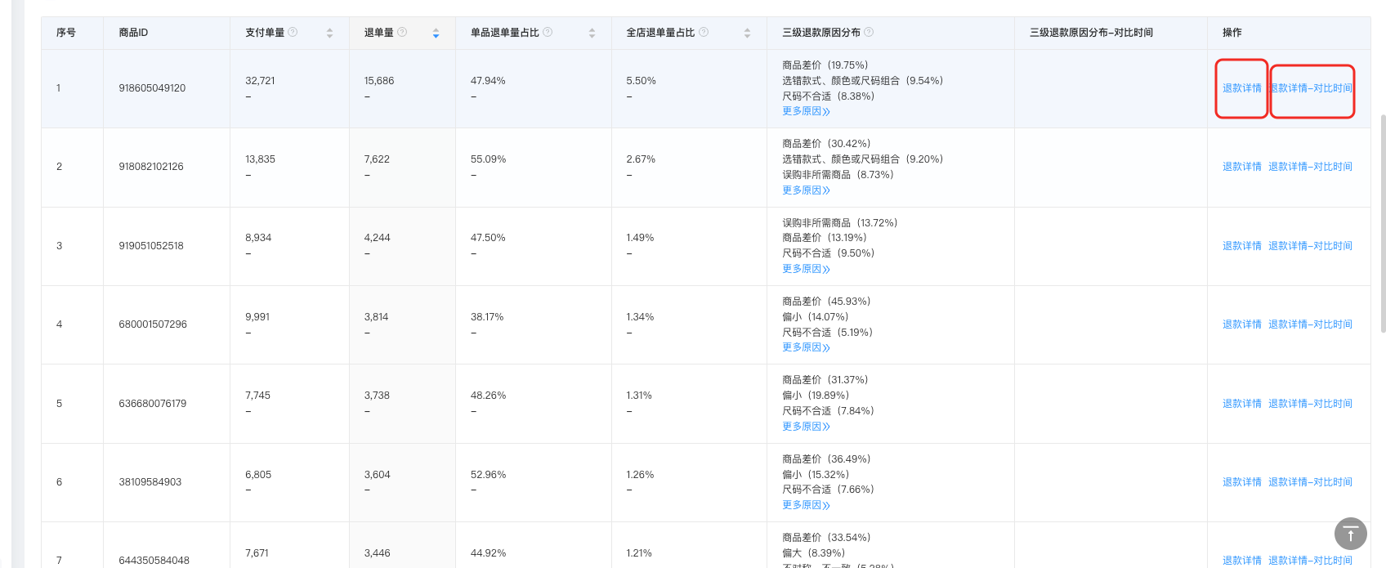
Task: Click 退单量 value 3,446
Action: (x=378, y=553)
